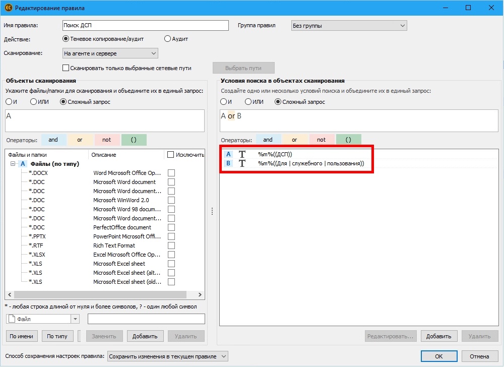Maximize the Редактирование правила window
504x367 pixels.
[468, 8]
